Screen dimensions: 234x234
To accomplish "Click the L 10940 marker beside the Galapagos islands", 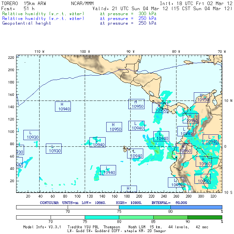I will point(135,154).
